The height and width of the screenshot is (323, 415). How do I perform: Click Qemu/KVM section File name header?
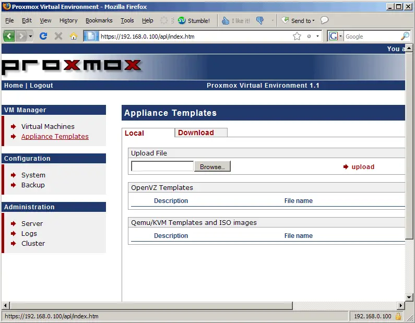click(298, 236)
